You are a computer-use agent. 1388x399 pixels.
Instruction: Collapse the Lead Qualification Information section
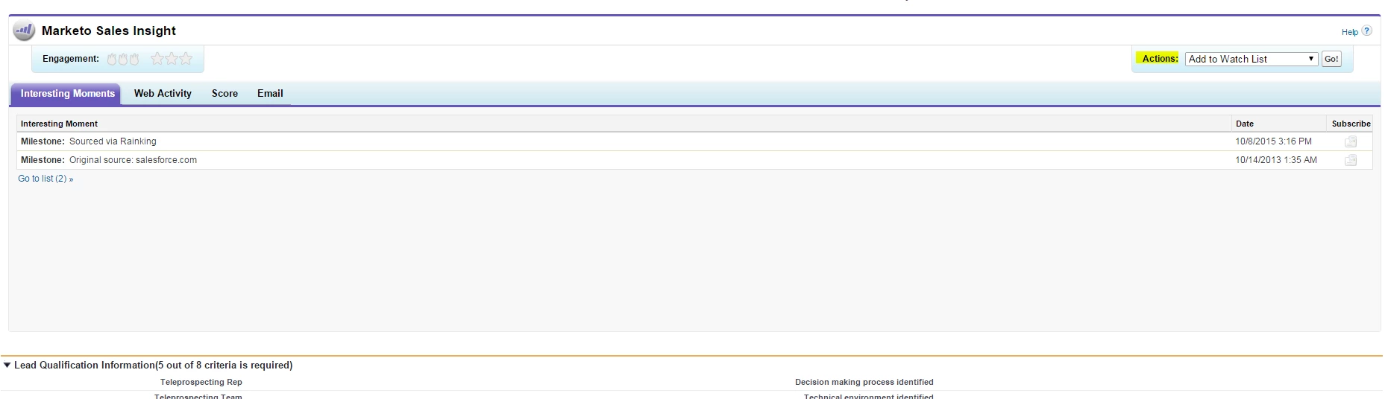(x=7, y=365)
